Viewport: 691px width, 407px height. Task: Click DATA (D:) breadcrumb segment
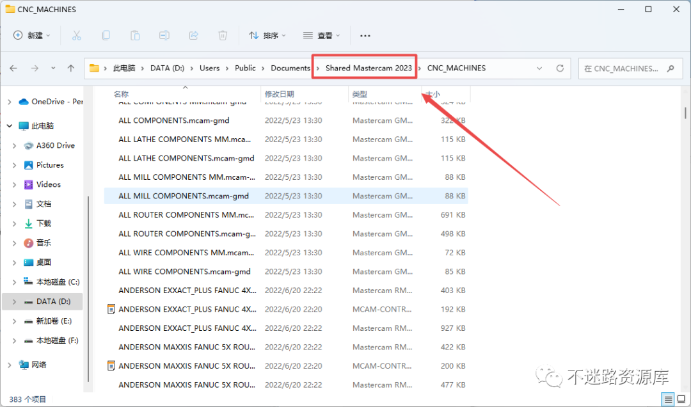(x=167, y=68)
